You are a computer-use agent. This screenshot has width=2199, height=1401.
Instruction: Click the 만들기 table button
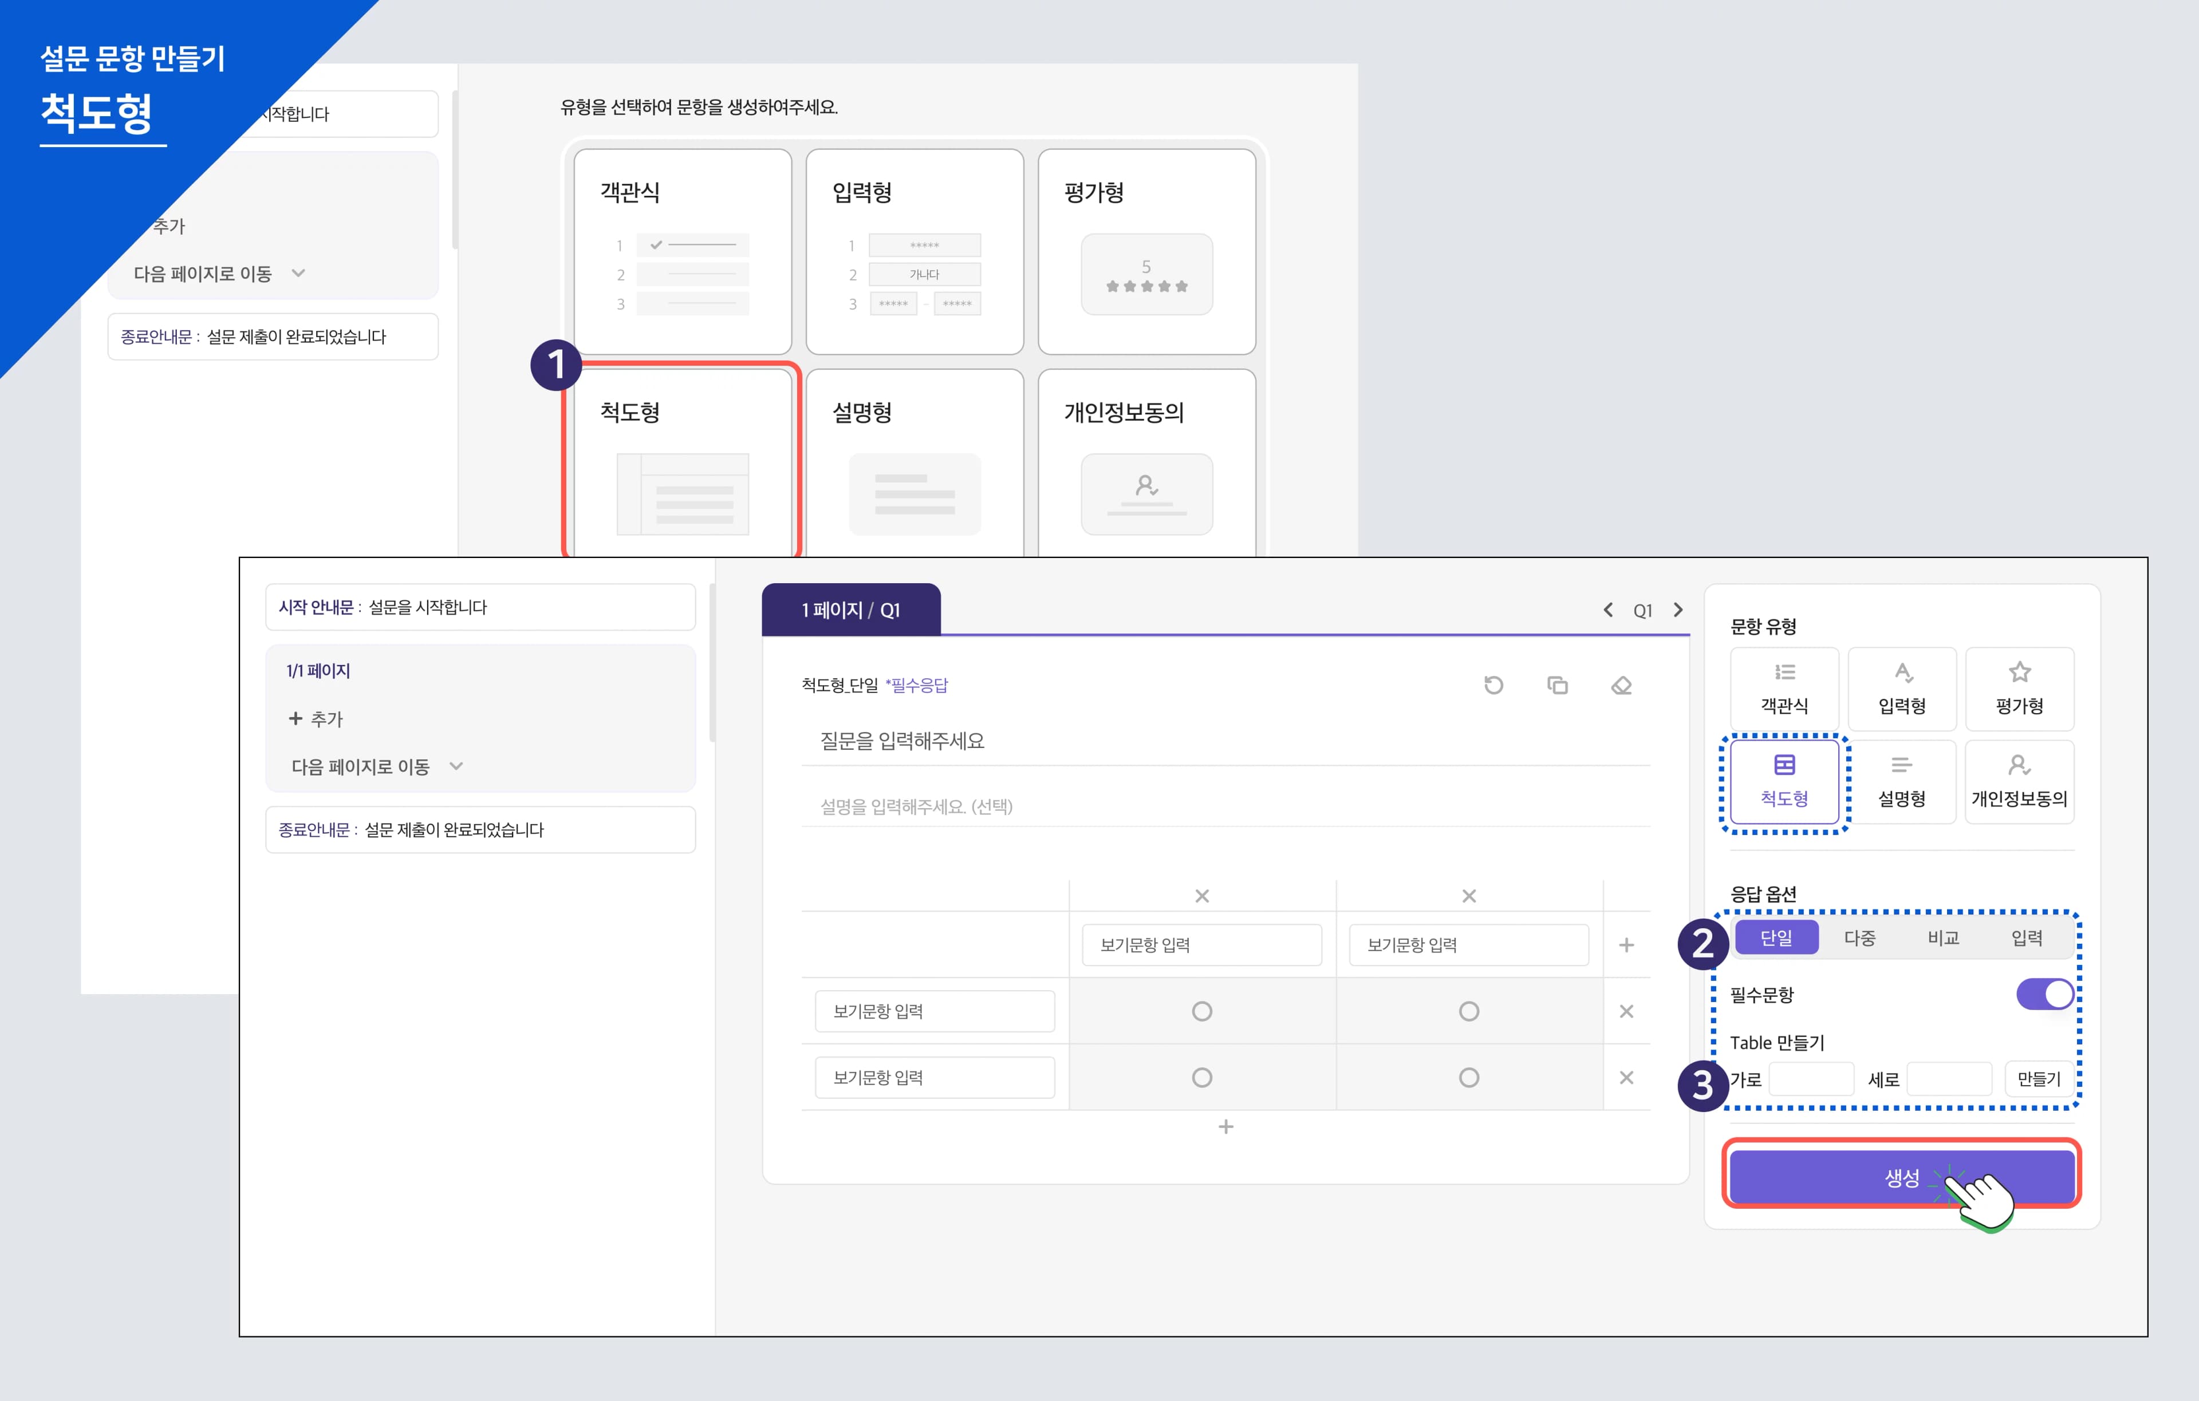click(x=2038, y=1079)
